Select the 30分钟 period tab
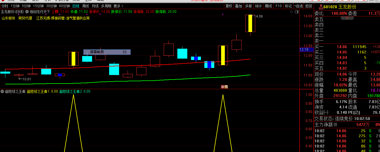Viewport: 380px width, 152px height. tap(51, 6)
